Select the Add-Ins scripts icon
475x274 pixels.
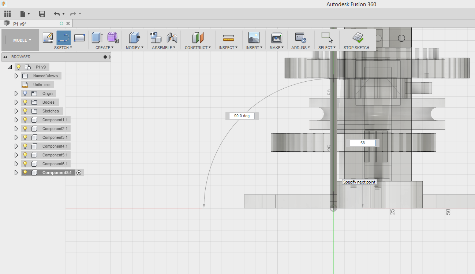pyautogui.click(x=300, y=38)
